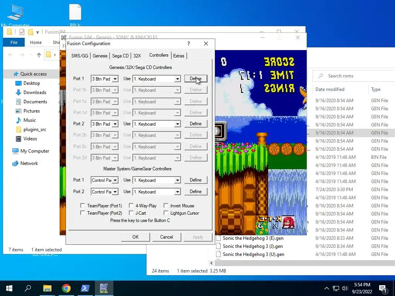Click the Explorer forward arrow
The width and height of the screenshot is (395, 296).
(x=22, y=55)
